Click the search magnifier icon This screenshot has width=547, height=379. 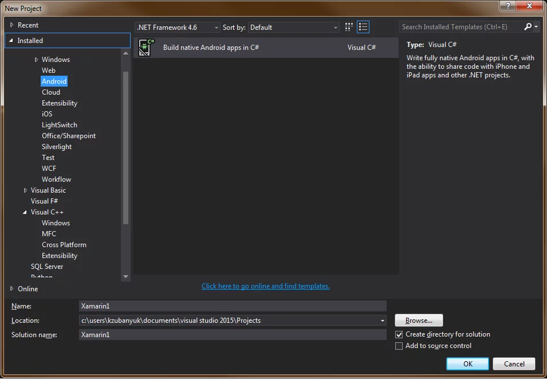(x=528, y=27)
